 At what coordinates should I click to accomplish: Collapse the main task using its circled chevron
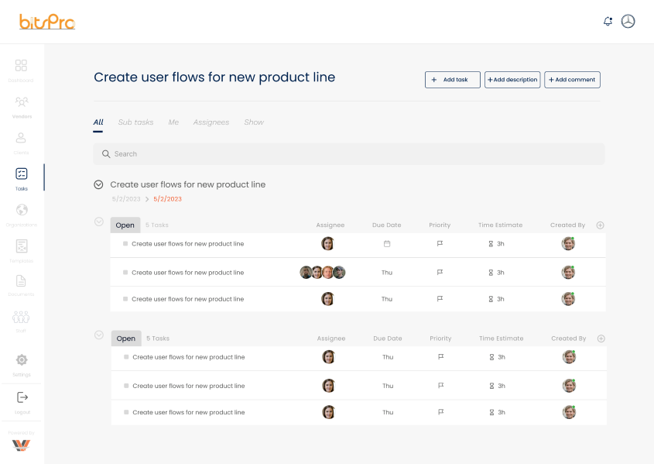(98, 184)
